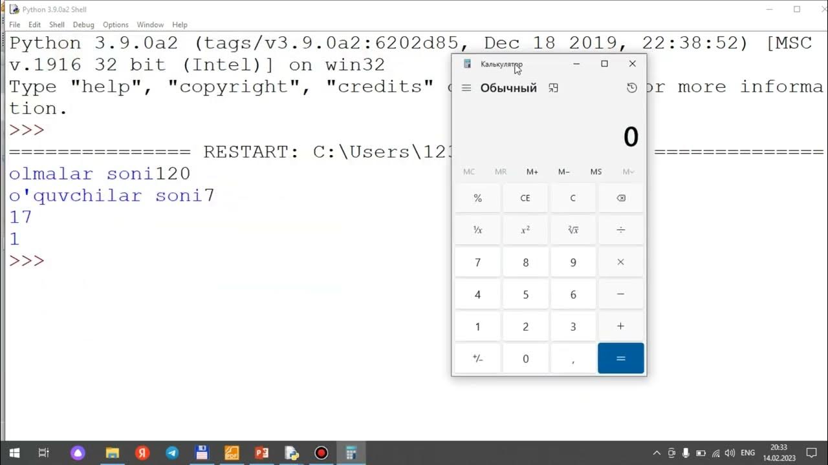Click the Calculator taskbar icon
Image resolution: width=828 pixels, height=465 pixels.
click(351, 453)
